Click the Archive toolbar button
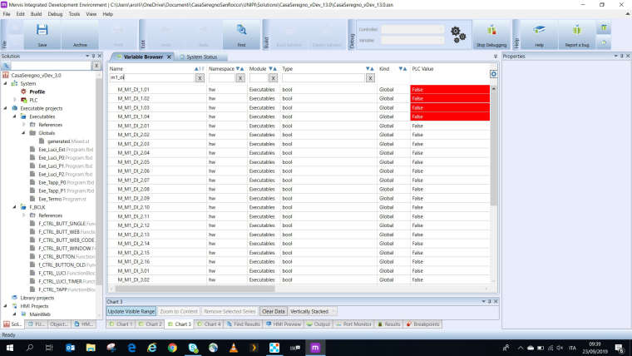The width and height of the screenshot is (632, 356). pos(80,35)
